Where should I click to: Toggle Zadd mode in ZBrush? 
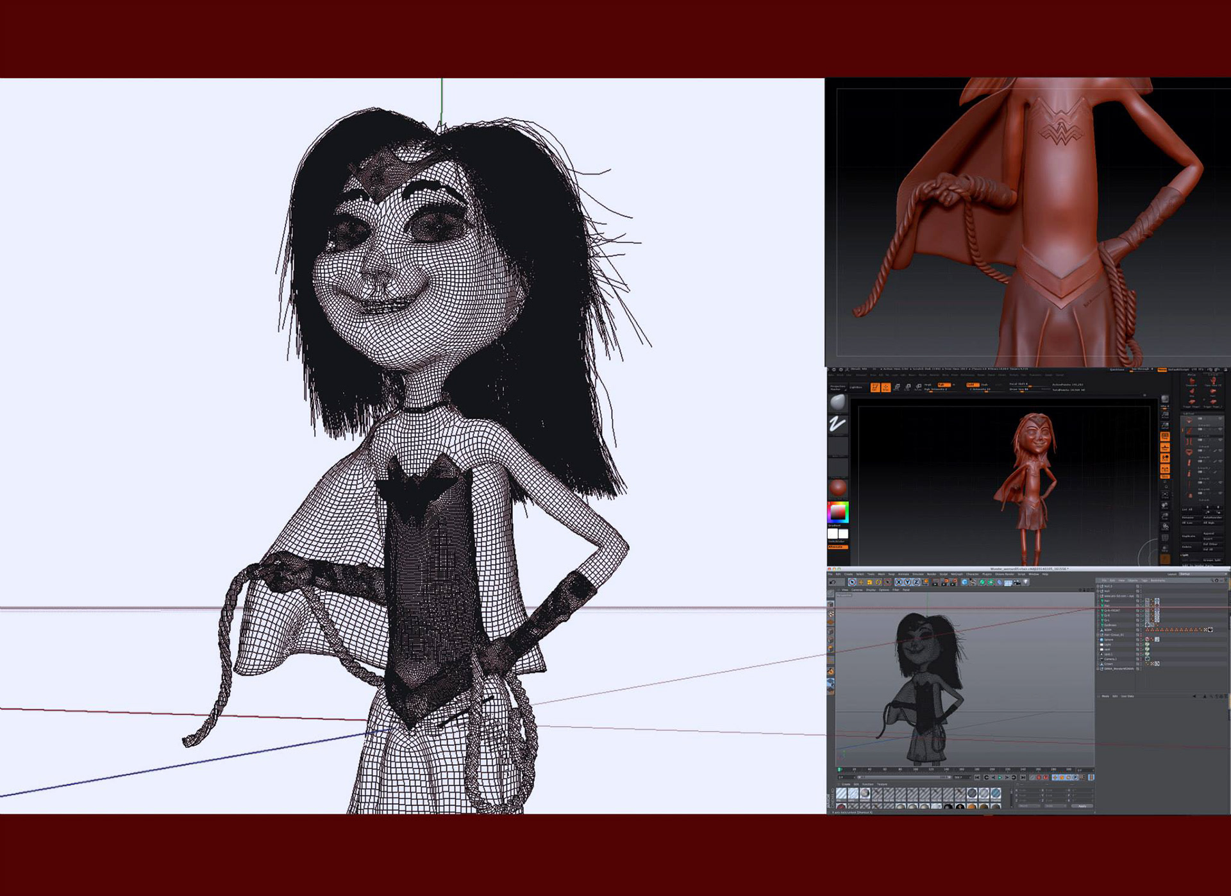point(972,385)
